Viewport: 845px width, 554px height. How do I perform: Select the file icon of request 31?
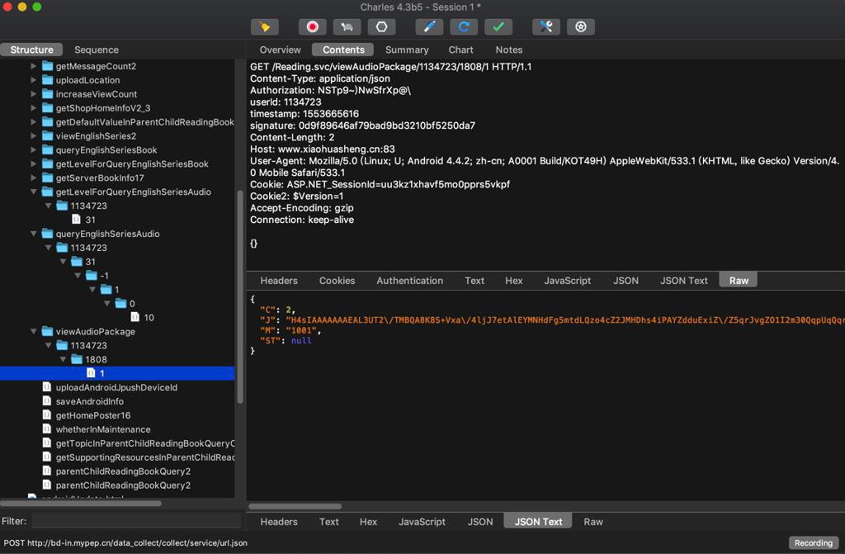[77, 220]
